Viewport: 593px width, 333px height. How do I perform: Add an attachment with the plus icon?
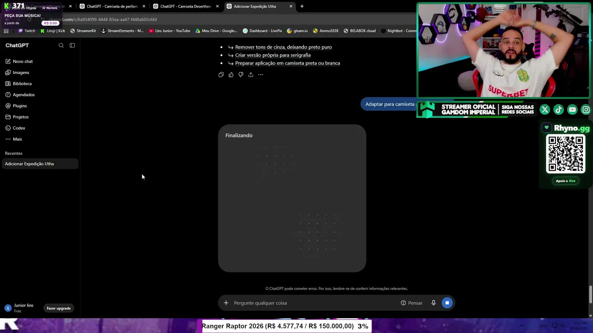point(226,303)
